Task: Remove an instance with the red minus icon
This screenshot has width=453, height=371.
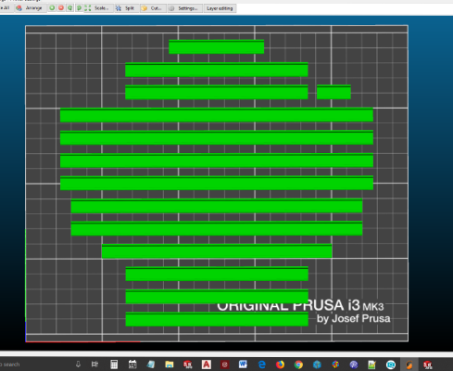Action: click(61, 8)
